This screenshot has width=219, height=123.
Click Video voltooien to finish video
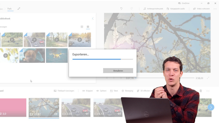pyautogui.click(x=201, y=9)
